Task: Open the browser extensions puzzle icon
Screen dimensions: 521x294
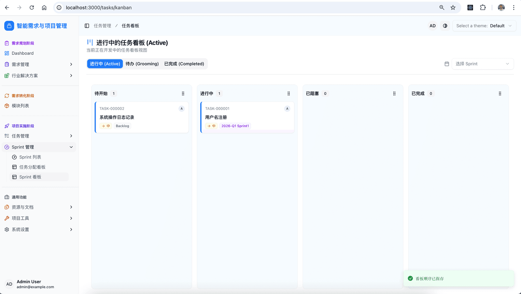Action: pyautogui.click(x=483, y=7)
